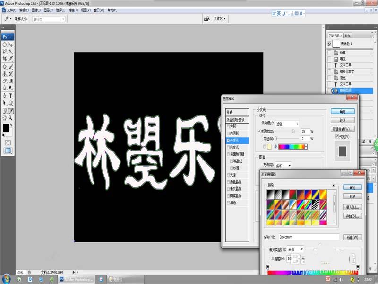
Task: Enable the 光泽 (Satin) checkbox
Action: [228, 175]
